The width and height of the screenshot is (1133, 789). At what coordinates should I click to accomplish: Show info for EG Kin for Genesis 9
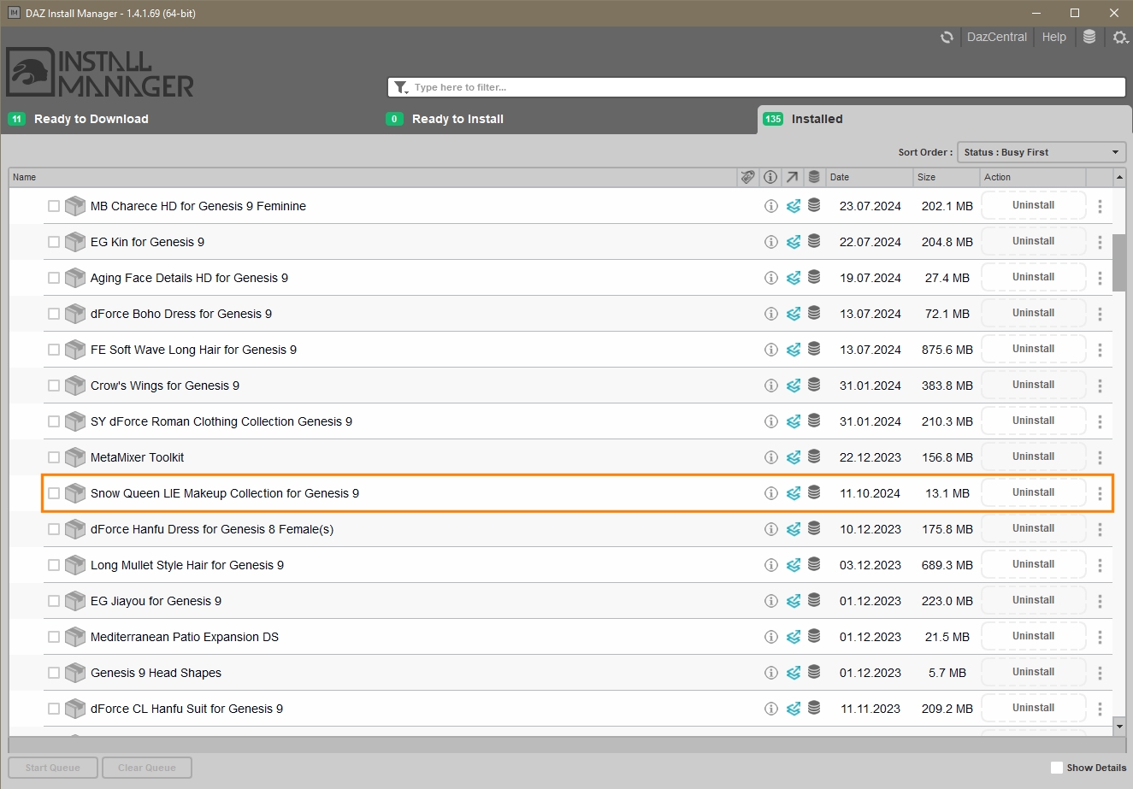(x=770, y=242)
